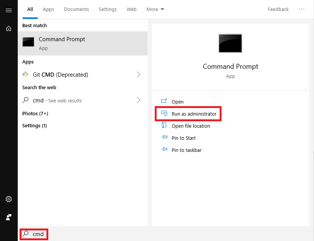Image resolution: width=314 pixels, height=241 pixels.
Task: Open the More dropdown
Action: pos(155,9)
